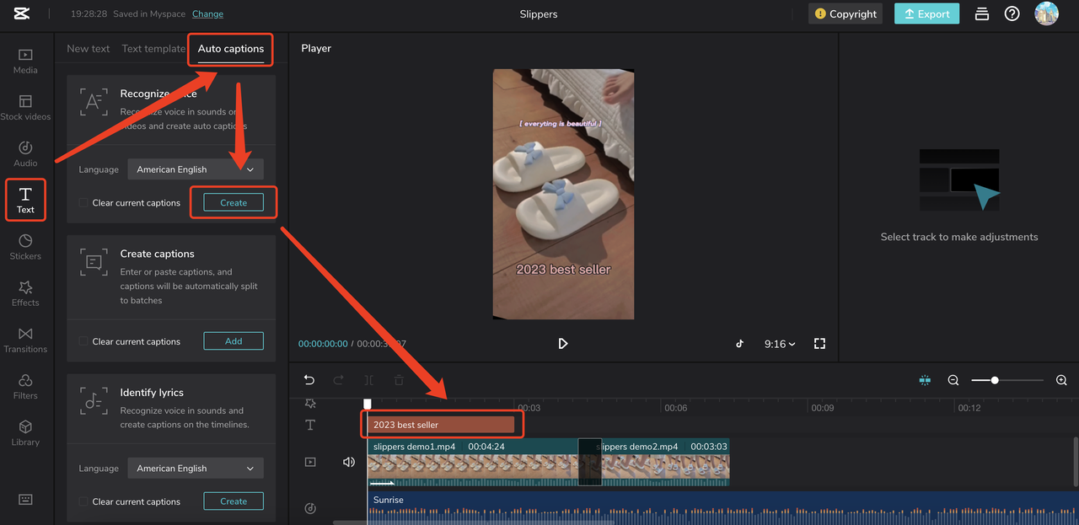The image size is (1079, 525).
Task: Click Add button in Create captions
Action: point(234,341)
